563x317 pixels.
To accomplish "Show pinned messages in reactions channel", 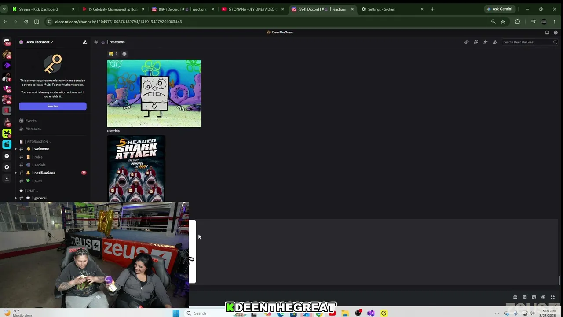I will click(485, 42).
